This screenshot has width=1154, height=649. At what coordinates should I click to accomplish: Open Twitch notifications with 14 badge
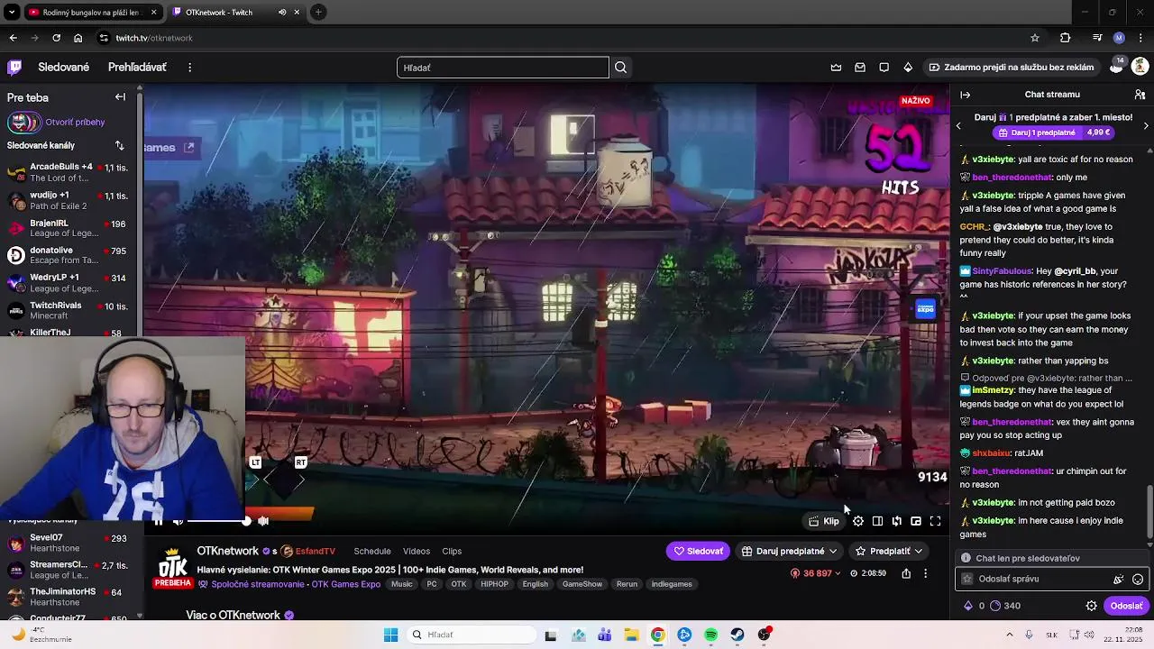(1116, 67)
